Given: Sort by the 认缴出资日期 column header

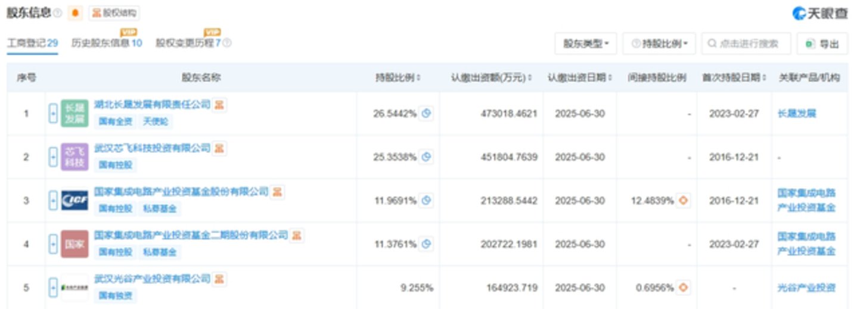Looking at the screenshot, I should (x=580, y=77).
